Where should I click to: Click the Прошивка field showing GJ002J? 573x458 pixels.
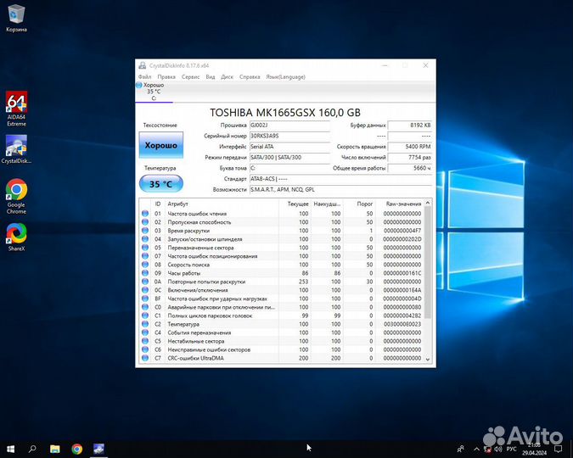[289, 126]
